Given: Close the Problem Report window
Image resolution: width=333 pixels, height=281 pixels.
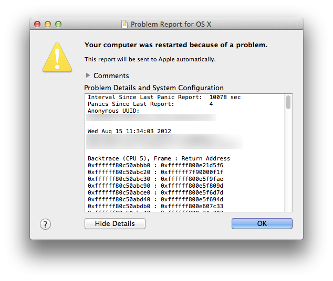Looking at the screenshot, I should 37,24.
